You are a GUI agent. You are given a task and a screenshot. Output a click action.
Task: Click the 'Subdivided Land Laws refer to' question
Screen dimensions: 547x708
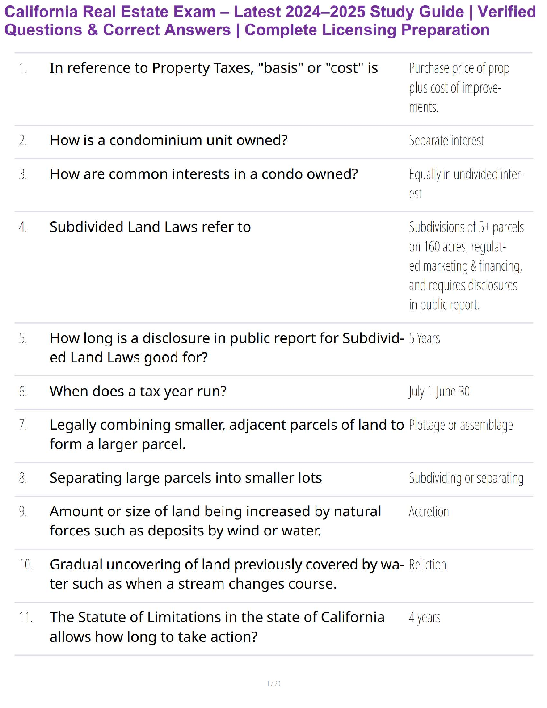(x=150, y=227)
